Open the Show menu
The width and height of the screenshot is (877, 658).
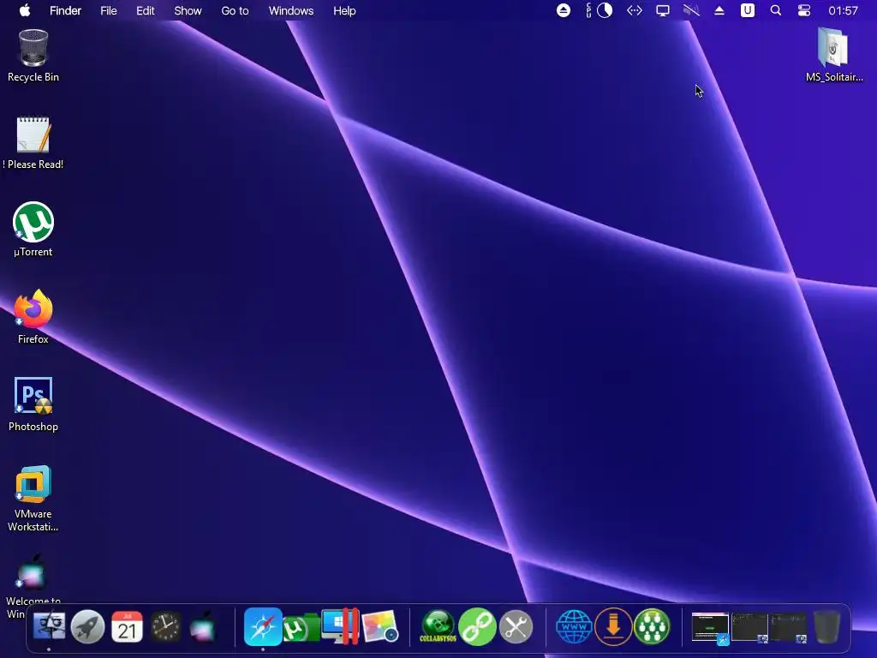(188, 10)
